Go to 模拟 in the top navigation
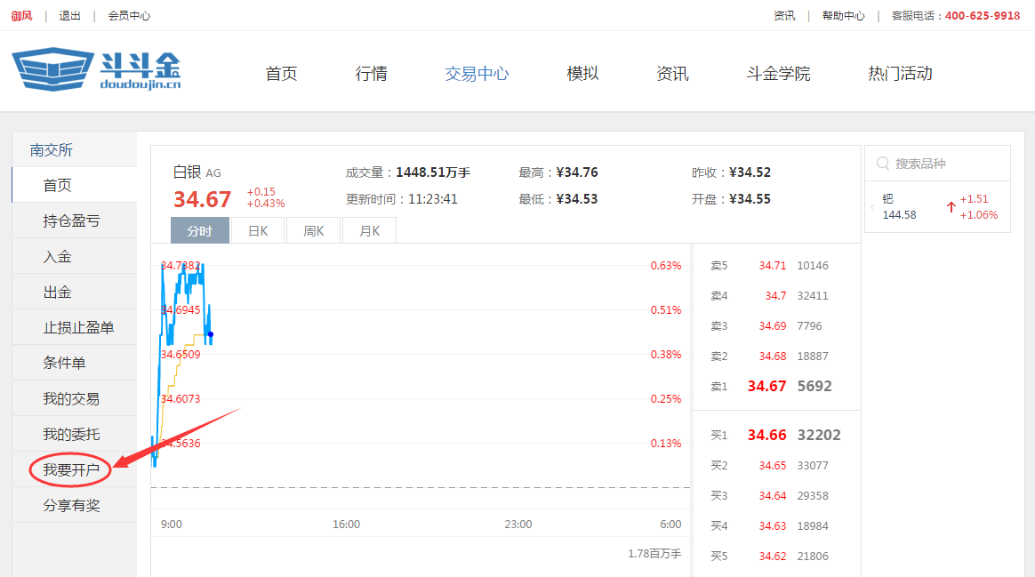 point(582,74)
